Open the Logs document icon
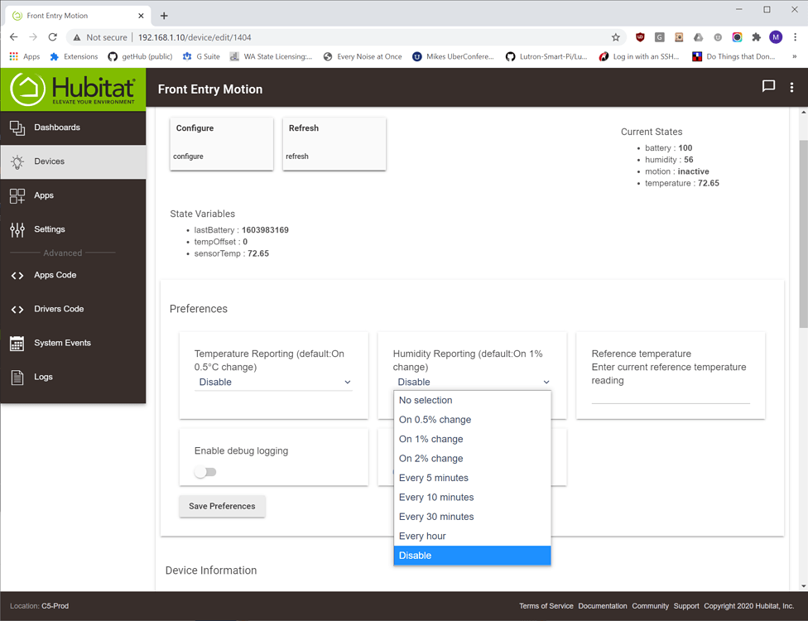The width and height of the screenshot is (808, 621). coord(17,378)
